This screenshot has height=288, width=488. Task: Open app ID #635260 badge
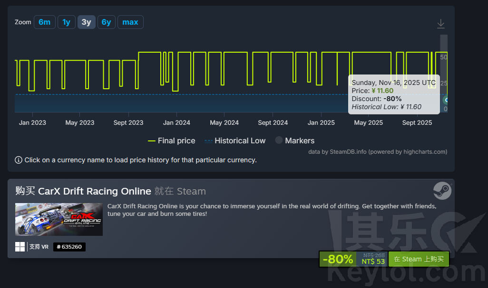[x=69, y=247]
